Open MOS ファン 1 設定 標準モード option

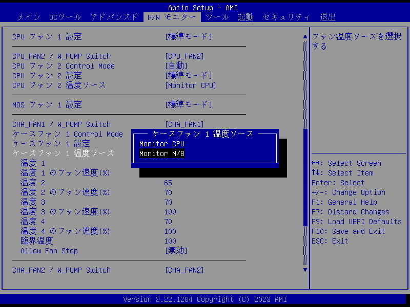189,105
